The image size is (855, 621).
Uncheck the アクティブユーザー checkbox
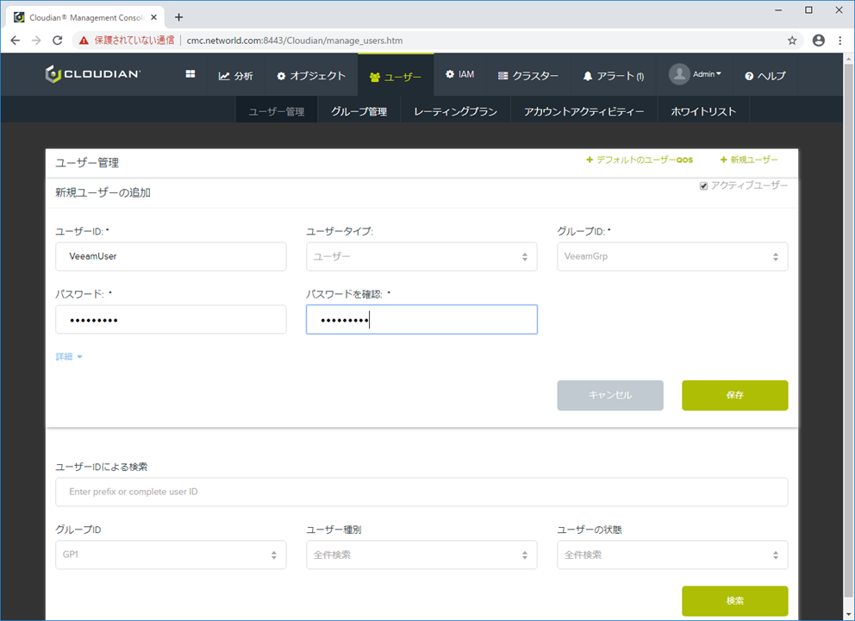(703, 185)
